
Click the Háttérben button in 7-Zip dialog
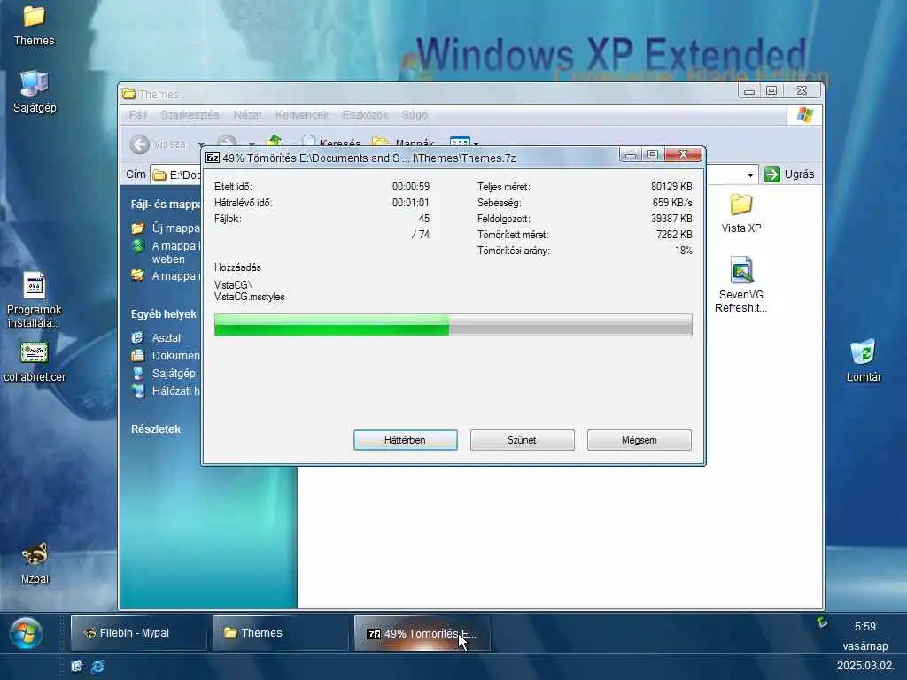click(406, 440)
